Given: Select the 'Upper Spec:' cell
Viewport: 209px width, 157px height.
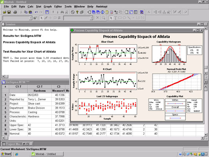Looking at the screenshot, I should click(18, 125).
